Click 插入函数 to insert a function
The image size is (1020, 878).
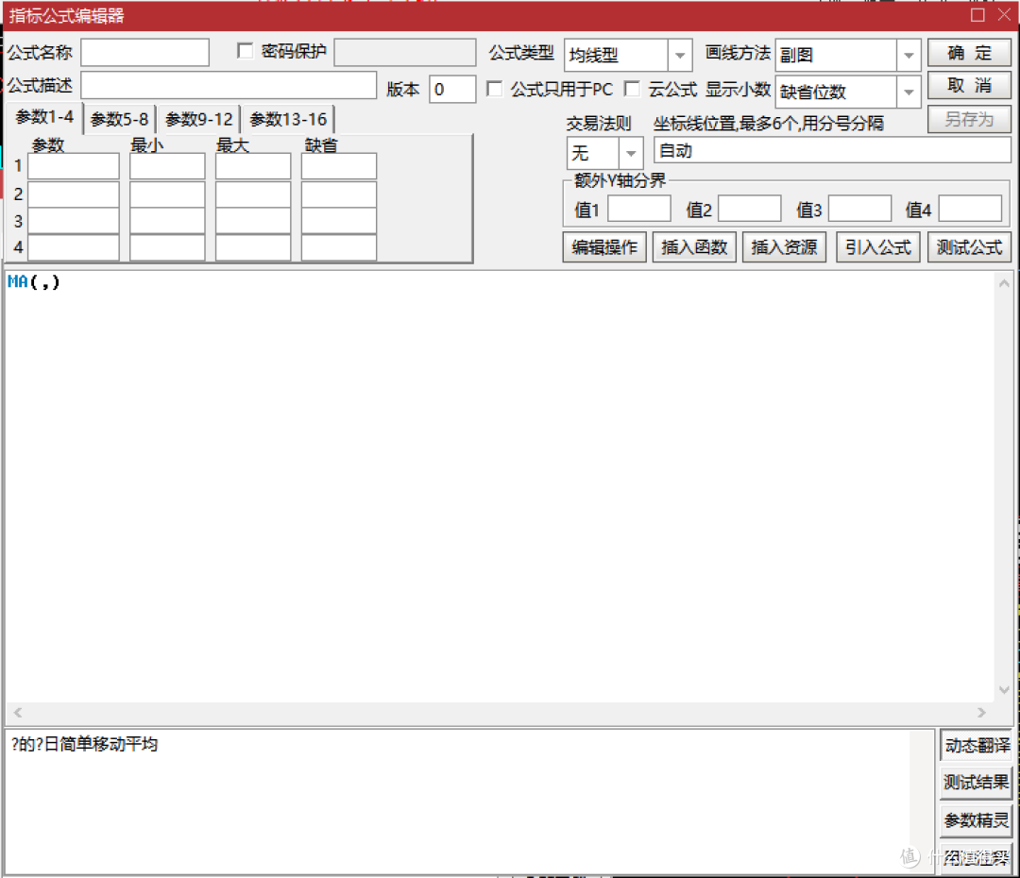[x=694, y=247]
